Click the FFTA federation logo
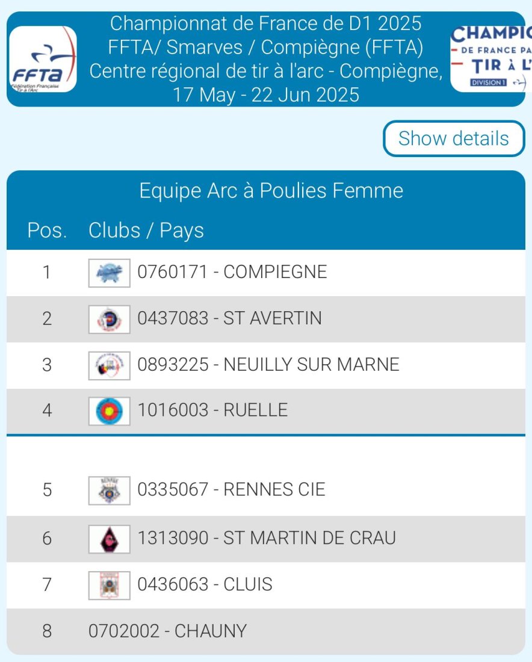The width and height of the screenshot is (532, 662). 43,59
